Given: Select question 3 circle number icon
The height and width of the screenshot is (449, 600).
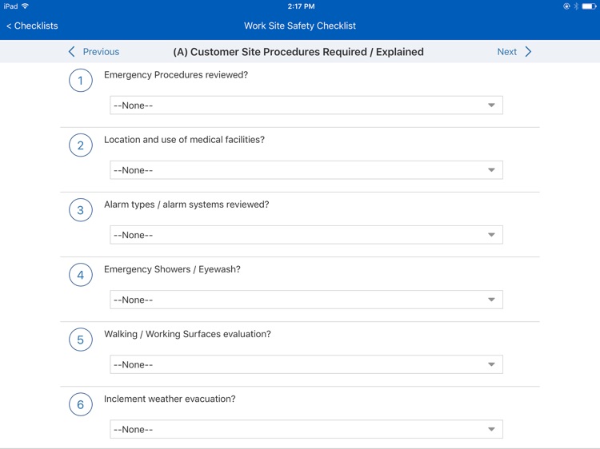Looking at the screenshot, I should [80, 210].
